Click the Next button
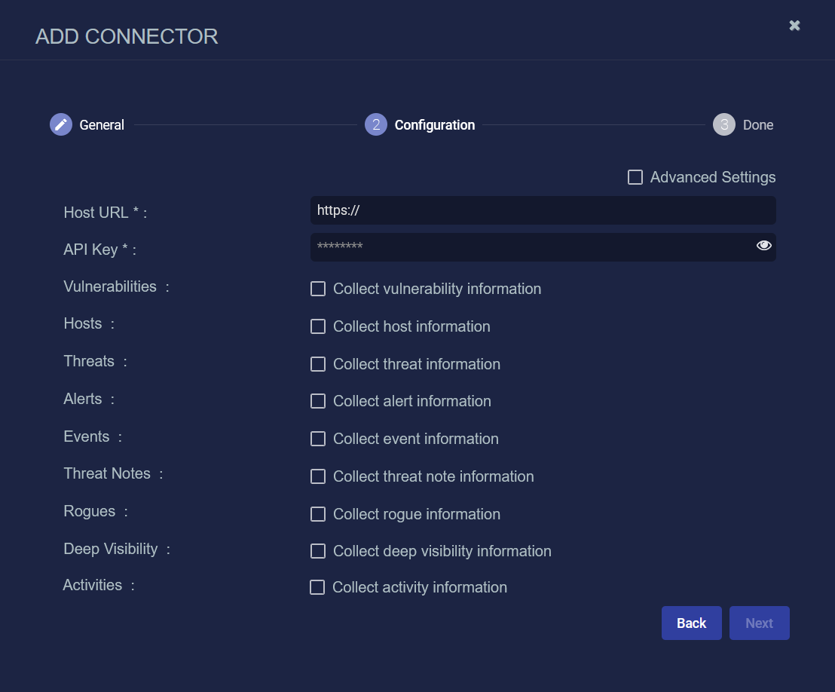The width and height of the screenshot is (835, 692). 759,623
